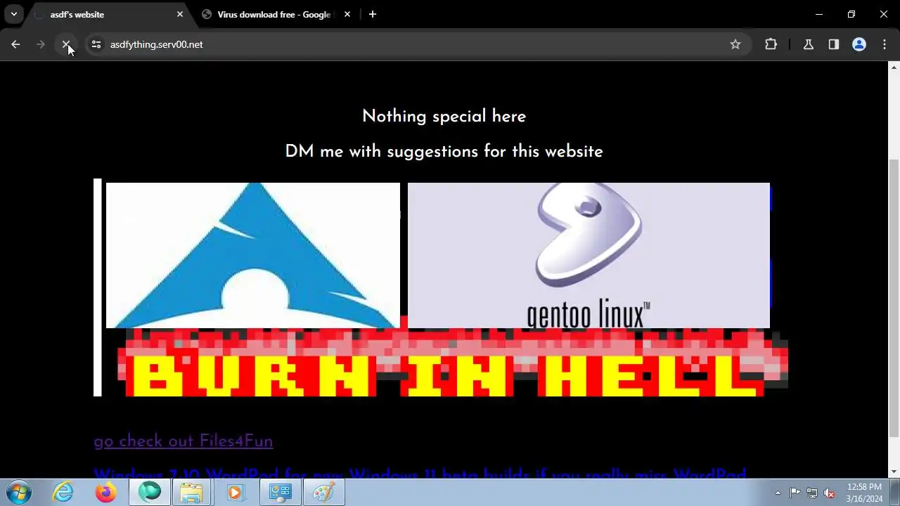Launch Firefox from the taskbar
Image resolution: width=900 pixels, height=506 pixels.
(106, 493)
